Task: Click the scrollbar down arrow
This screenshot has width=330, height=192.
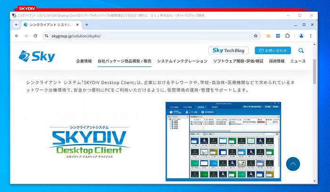Action: (x=314, y=181)
